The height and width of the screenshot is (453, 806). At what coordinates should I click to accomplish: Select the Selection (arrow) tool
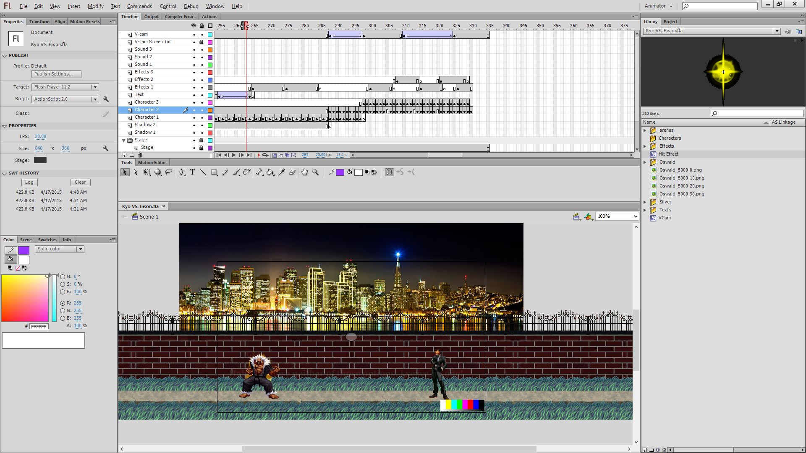click(x=125, y=172)
